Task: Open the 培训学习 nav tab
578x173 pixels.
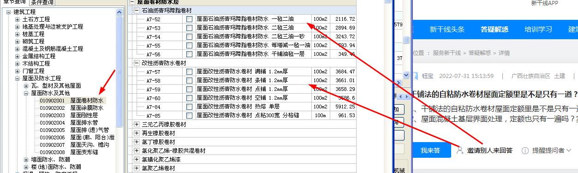Action: [x=538, y=29]
